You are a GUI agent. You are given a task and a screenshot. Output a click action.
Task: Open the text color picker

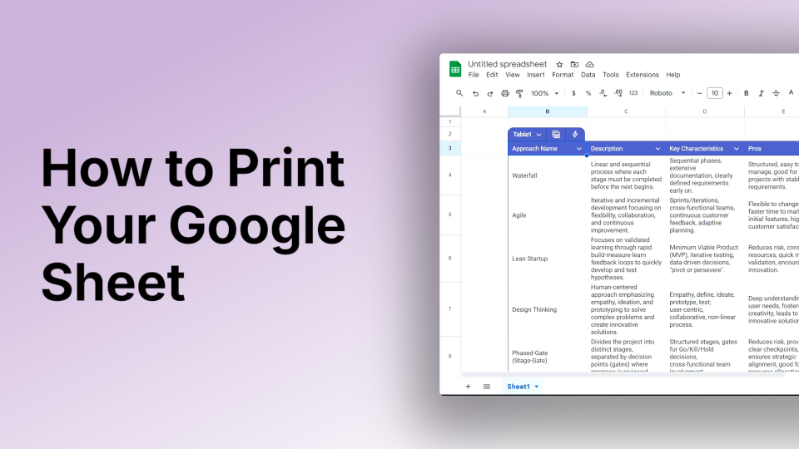(x=791, y=93)
